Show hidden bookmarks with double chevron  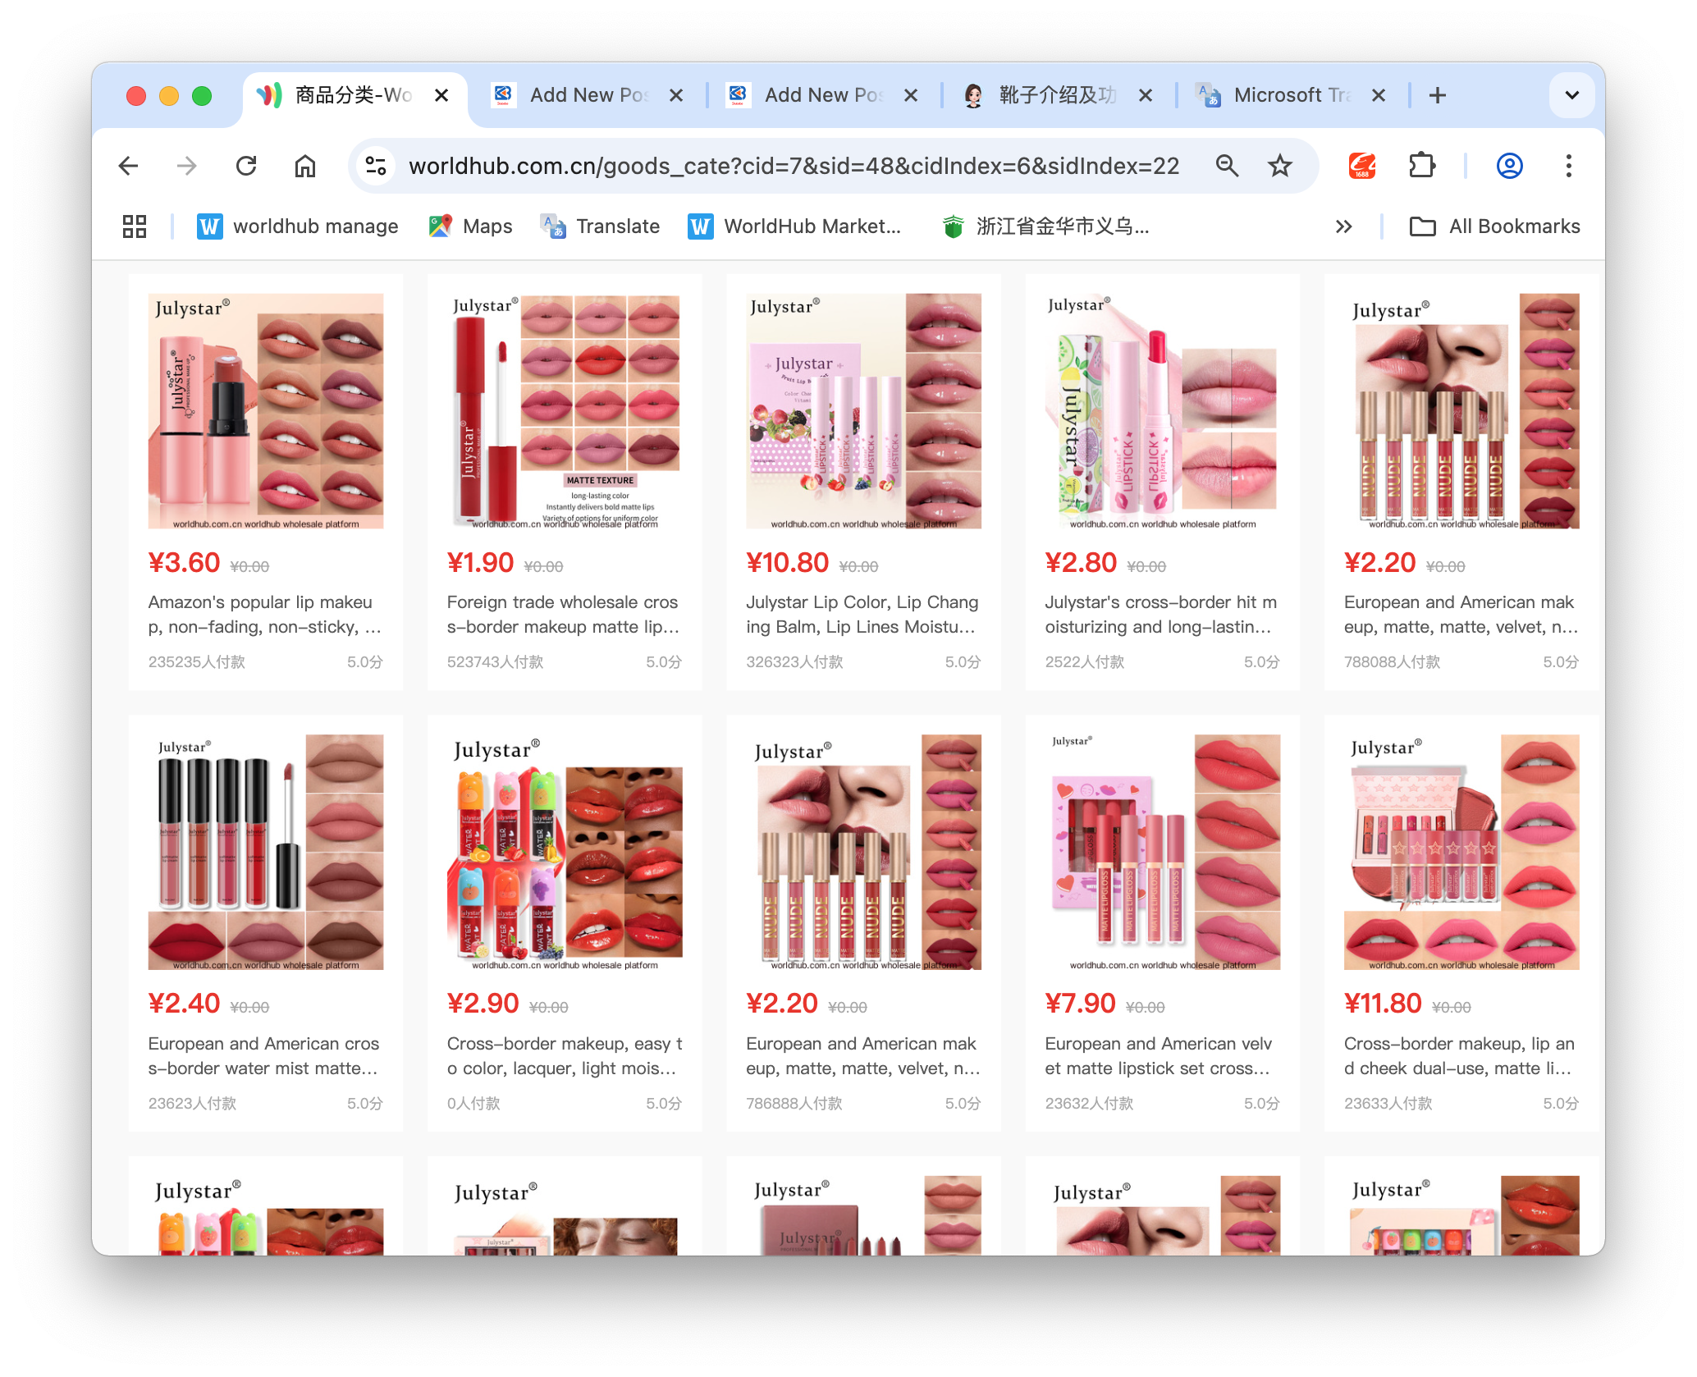pos(1343,226)
